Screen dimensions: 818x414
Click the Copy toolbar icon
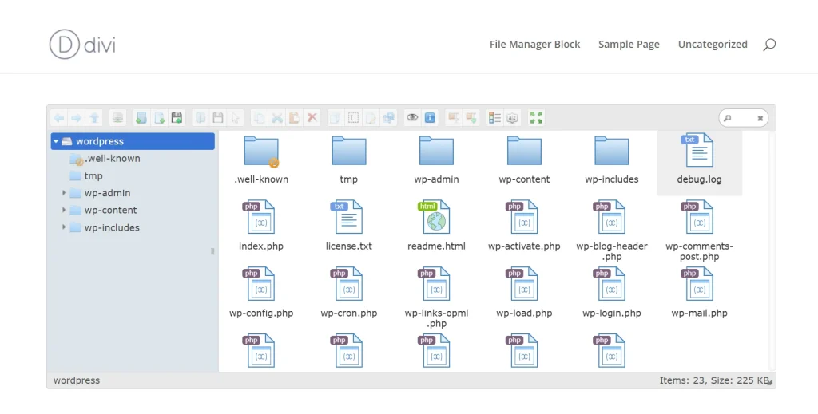(260, 118)
